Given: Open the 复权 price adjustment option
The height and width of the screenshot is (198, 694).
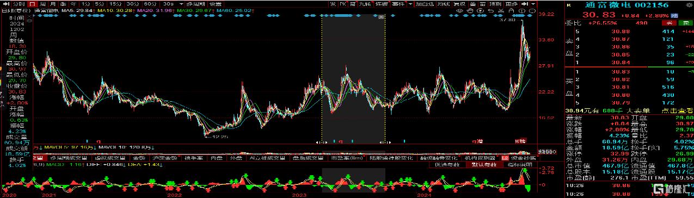Looking at the screenshot, I should (459, 4).
